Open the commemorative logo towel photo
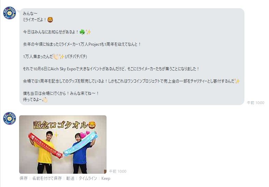Viewport: 269px width, 187px height. coord(63,144)
